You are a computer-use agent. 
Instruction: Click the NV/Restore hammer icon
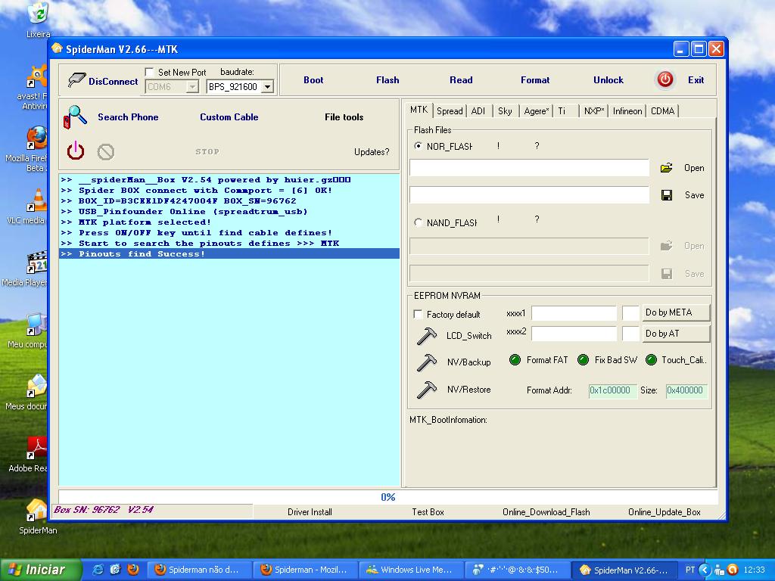pos(427,390)
